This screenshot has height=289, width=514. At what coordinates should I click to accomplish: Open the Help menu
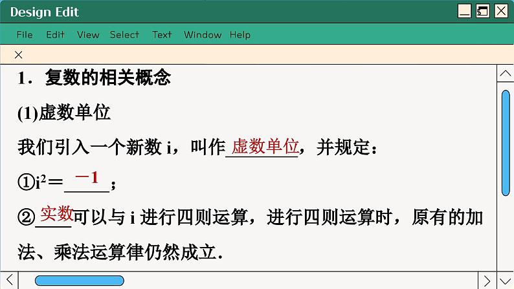[x=240, y=35]
